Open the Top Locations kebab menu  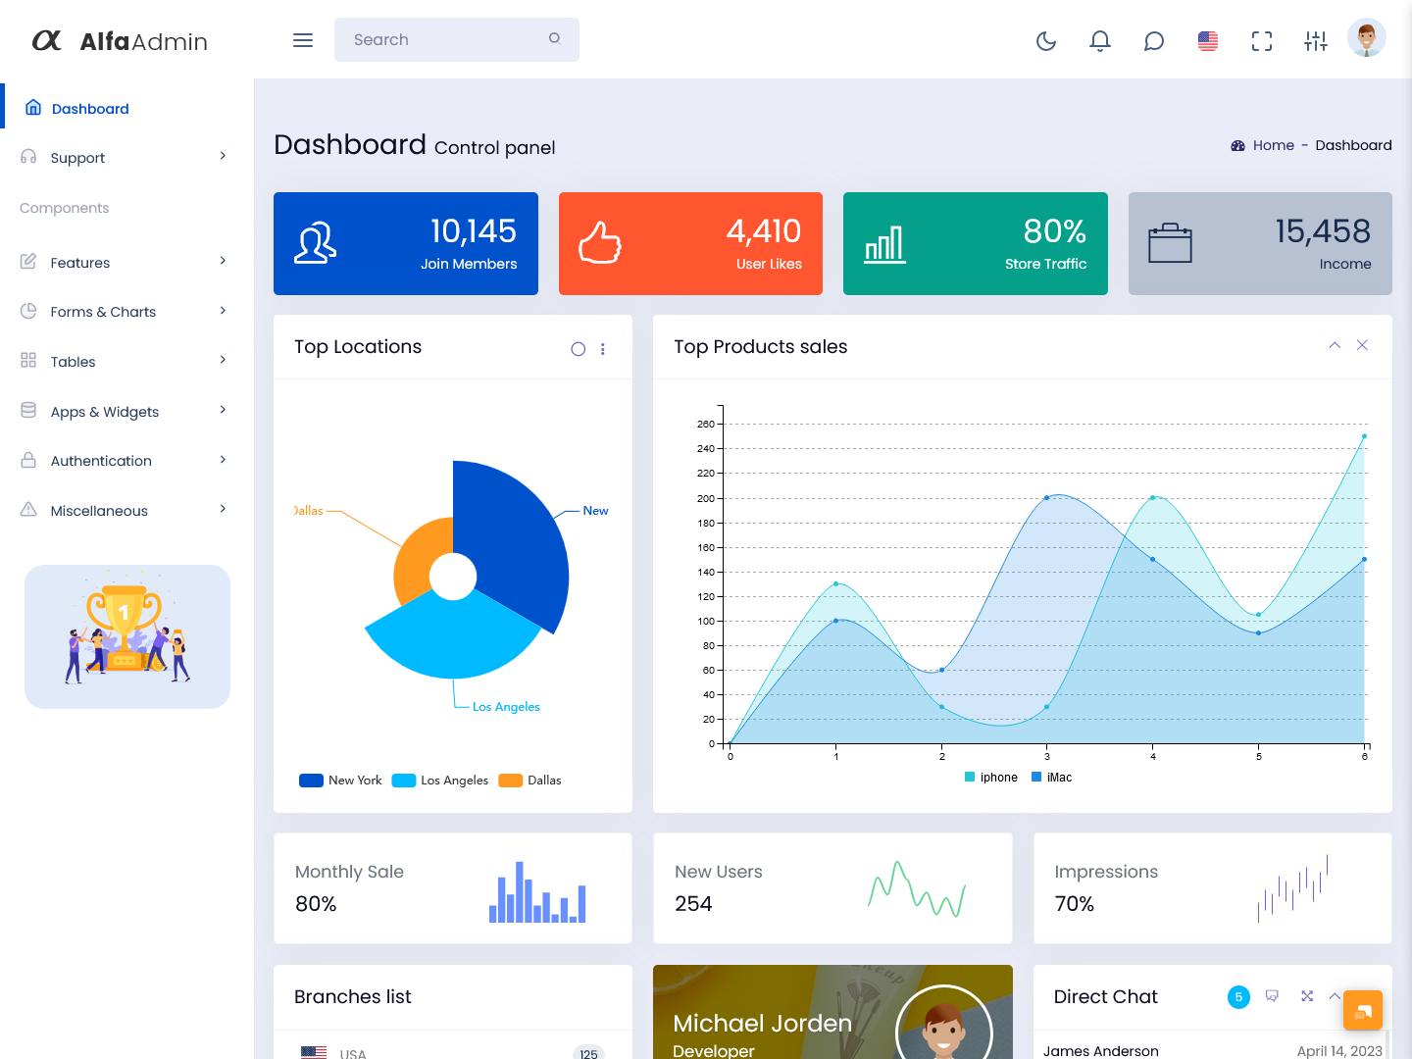[603, 348]
